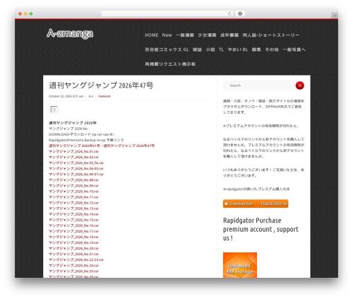
Task: Download ヤングジャンプ_2026_No.25.rar
Action: [73, 271]
